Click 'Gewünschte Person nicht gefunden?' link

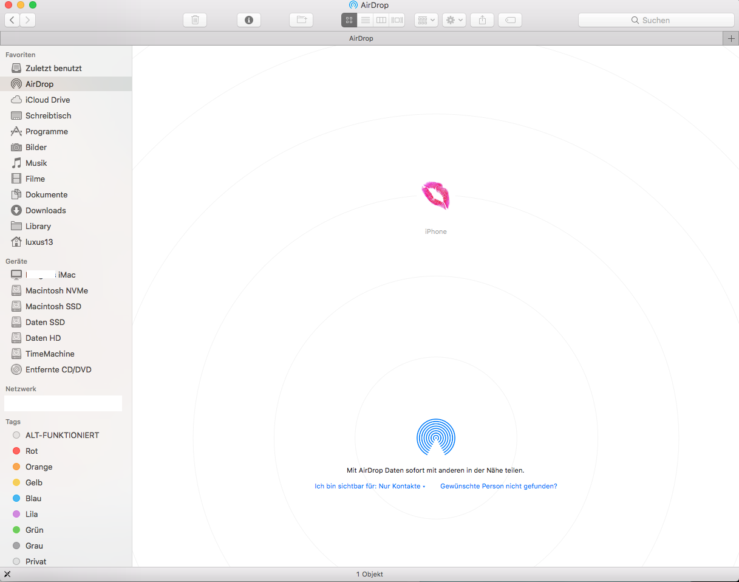(499, 486)
